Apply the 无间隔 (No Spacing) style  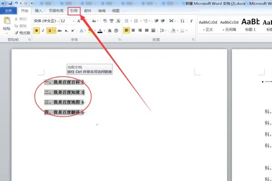point(229,25)
